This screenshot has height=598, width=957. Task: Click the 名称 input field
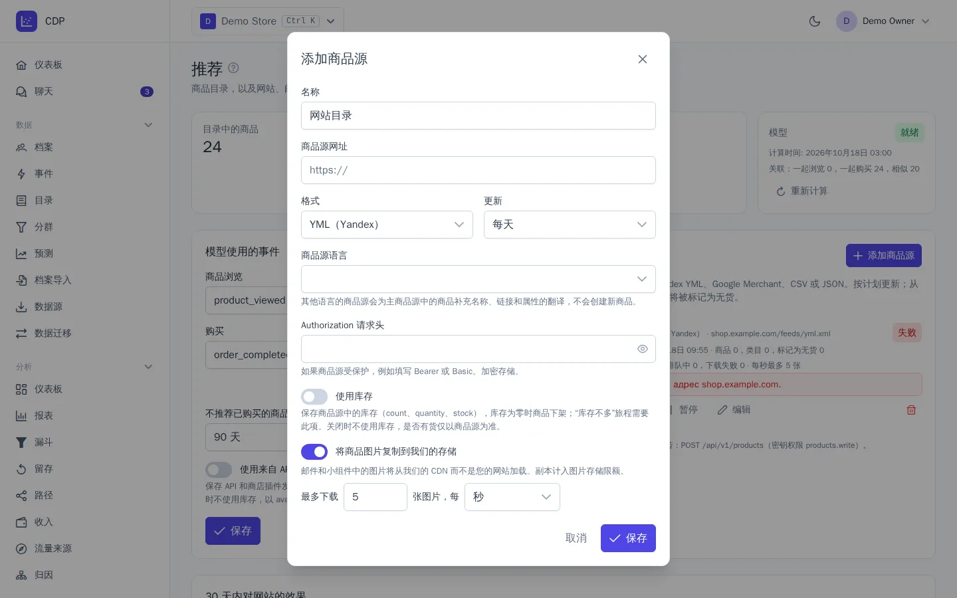click(478, 116)
